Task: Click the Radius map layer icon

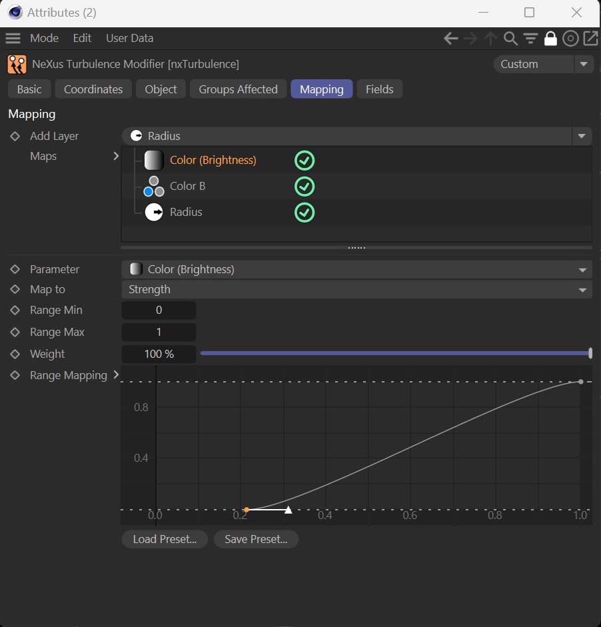Action: pyautogui.click(x=154, y=213)
